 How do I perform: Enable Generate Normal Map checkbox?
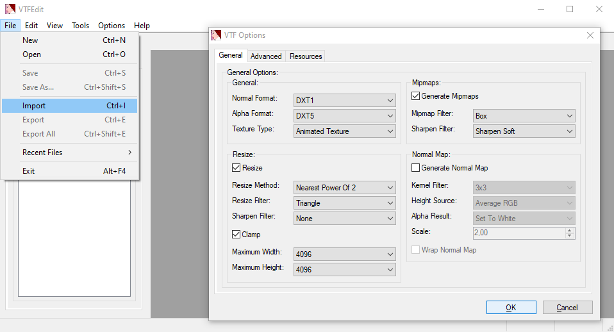pos(416,168)
